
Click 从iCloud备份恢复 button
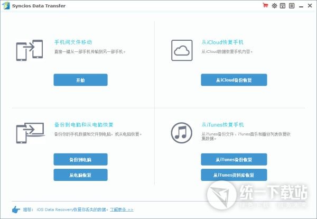[x=234, y=80]
